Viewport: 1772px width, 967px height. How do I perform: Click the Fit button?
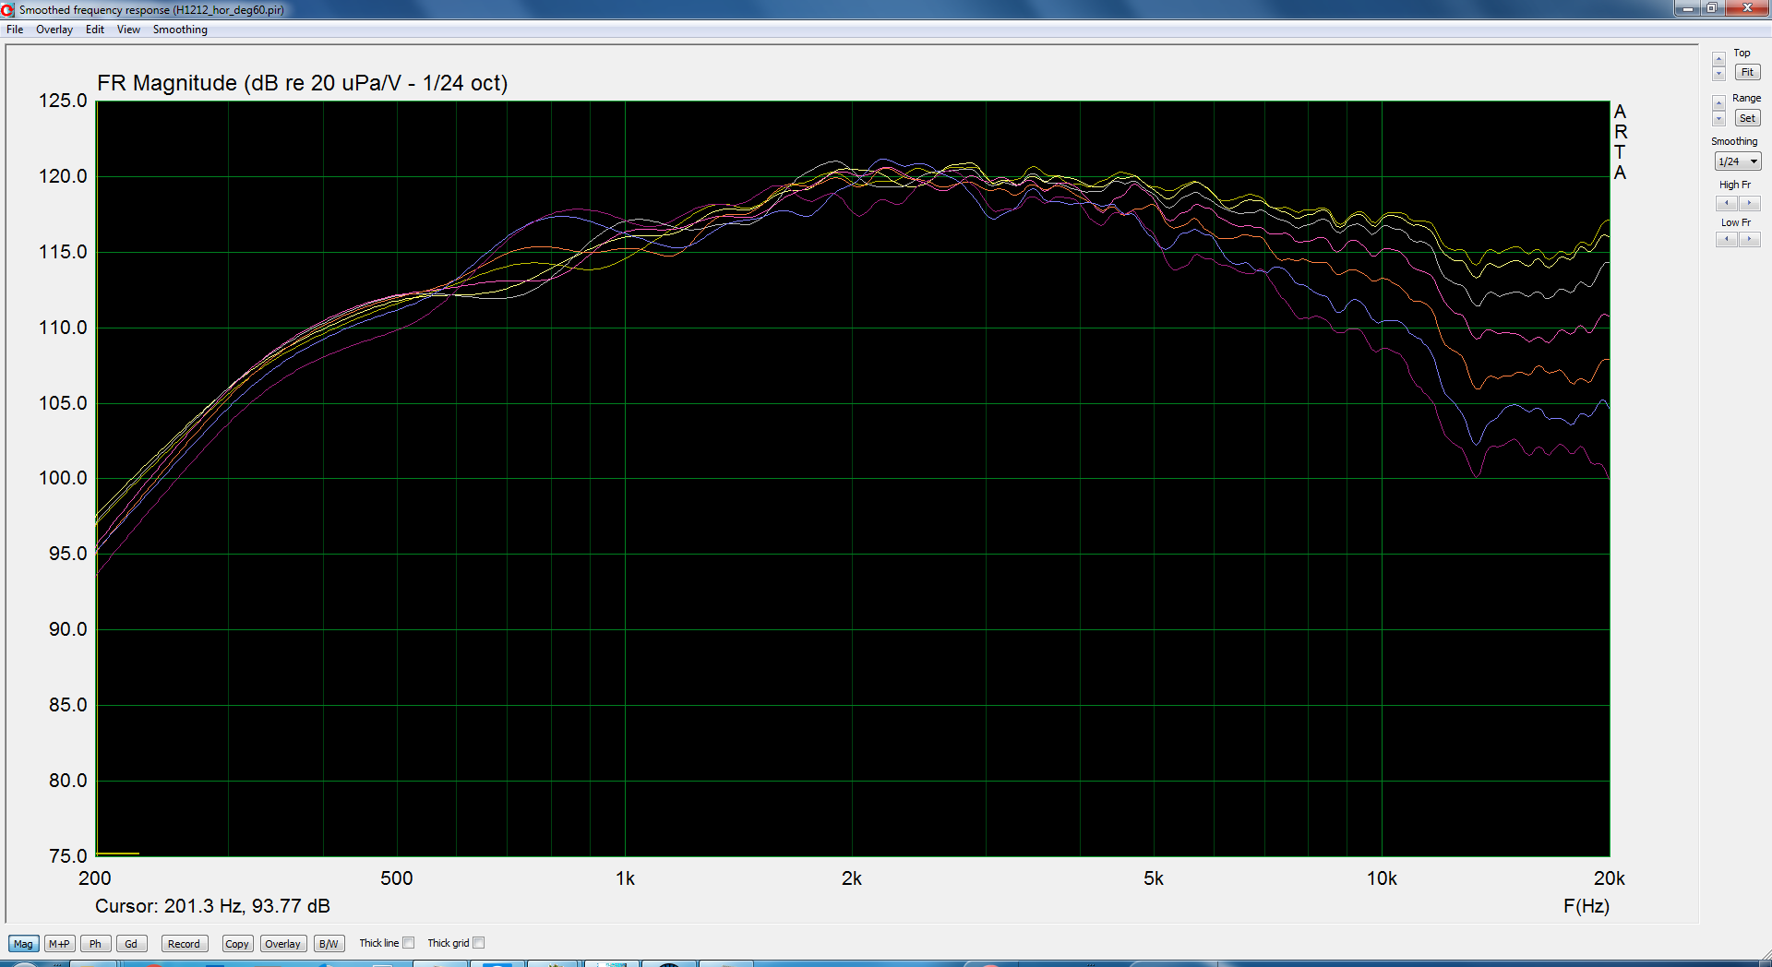[1747, 72]
